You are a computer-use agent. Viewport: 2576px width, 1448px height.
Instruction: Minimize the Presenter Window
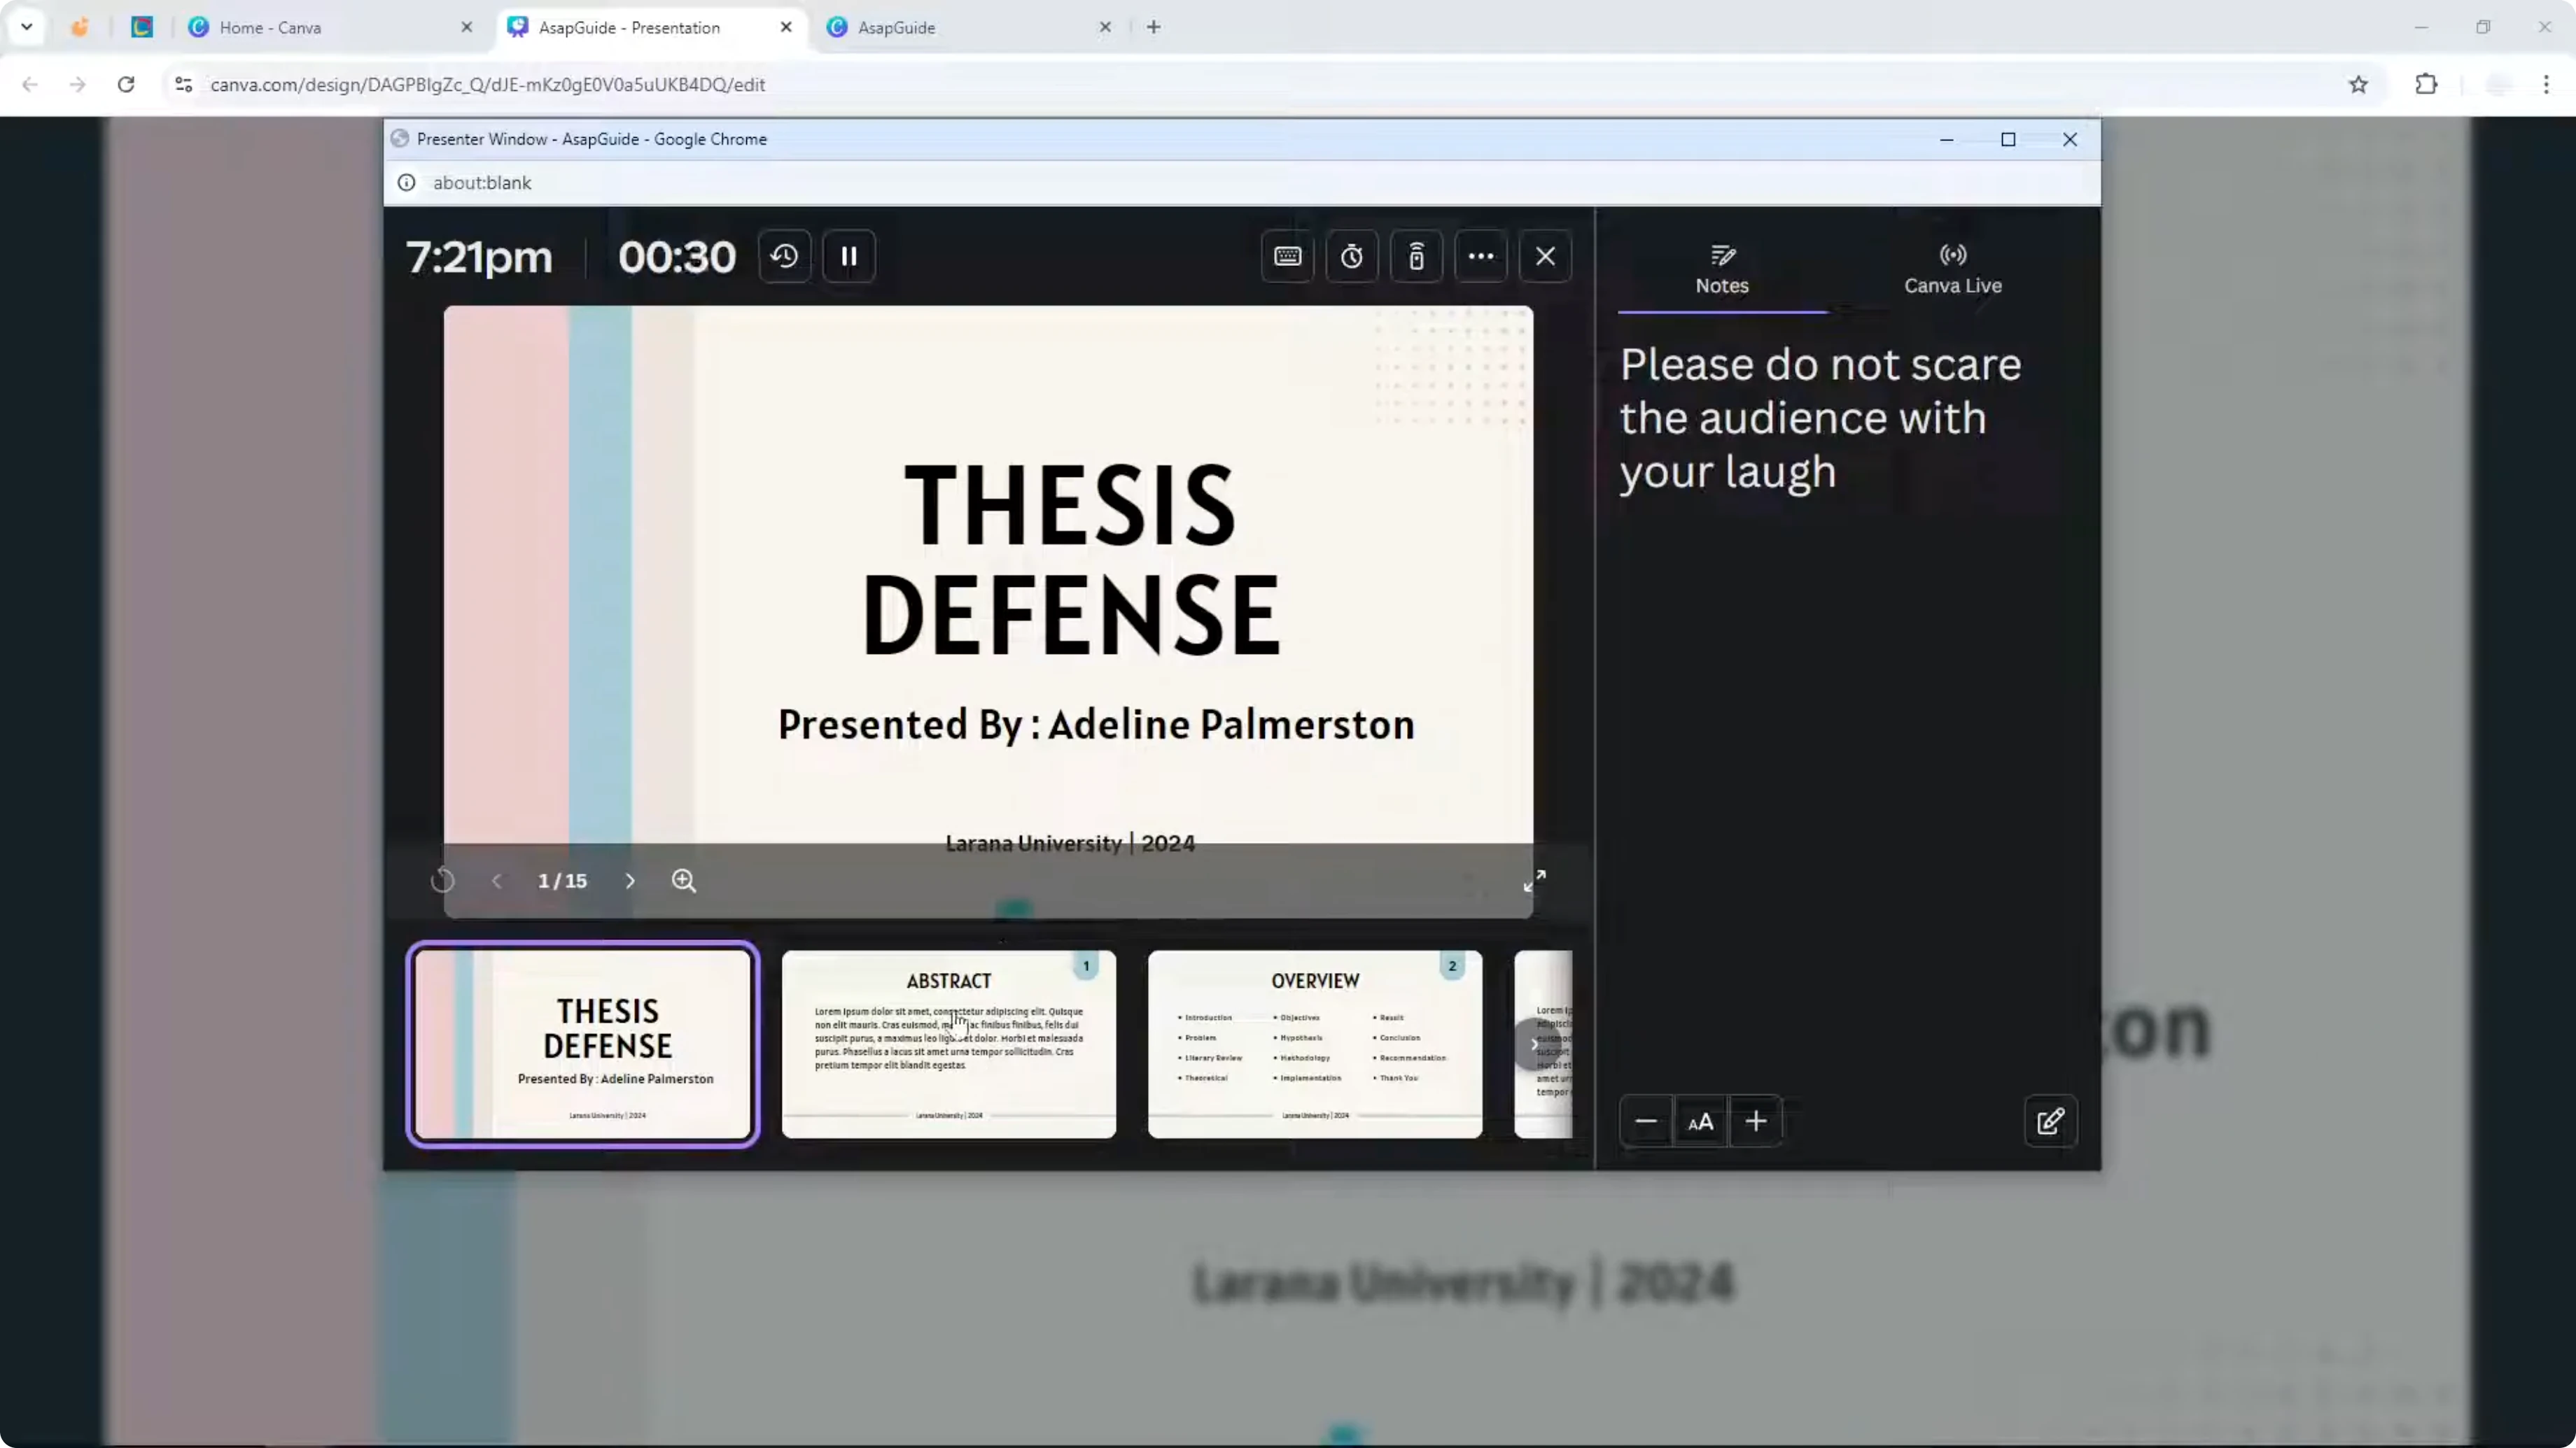(x=1947, y=139)
